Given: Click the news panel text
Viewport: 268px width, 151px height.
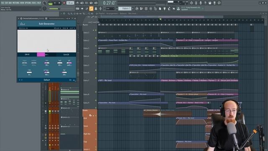Looking at the screenshot, I should click(x=191, y=8).
